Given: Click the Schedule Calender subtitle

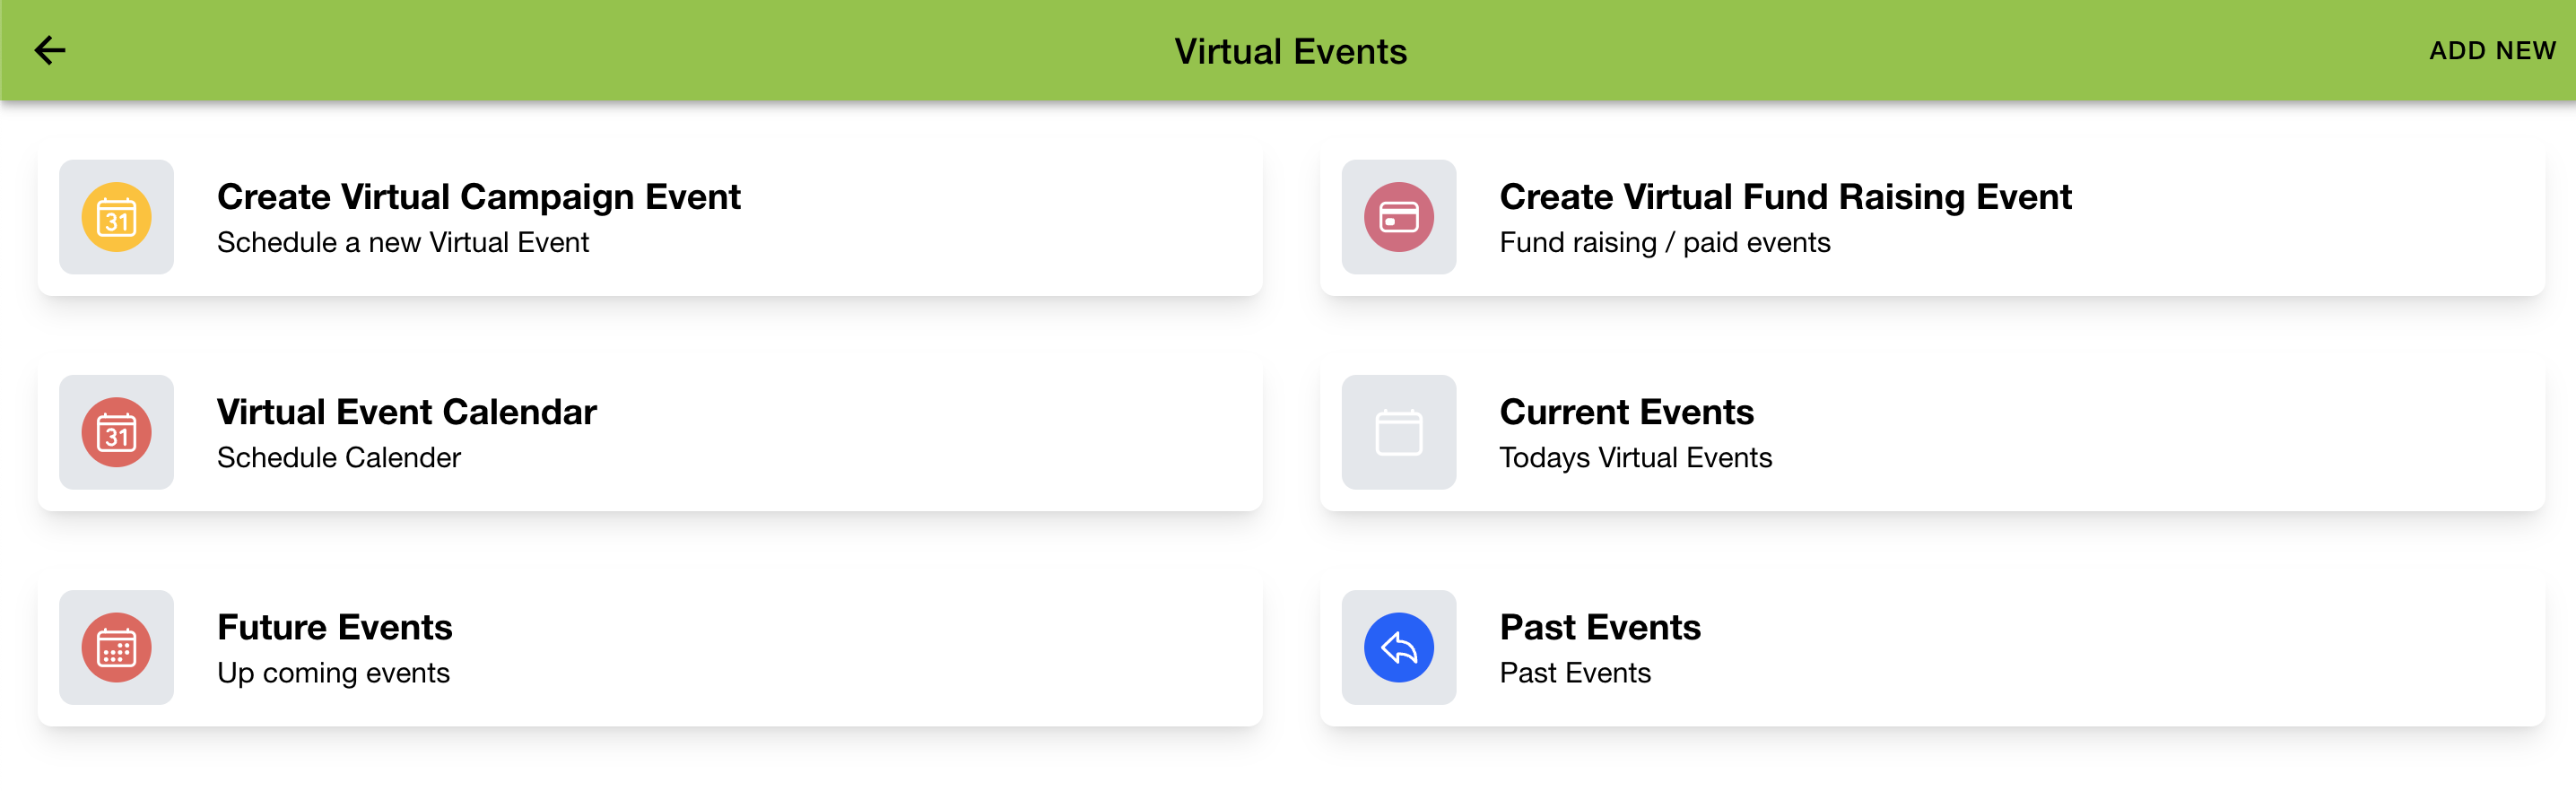Looking at the screenshot, I should click(339, 458).
